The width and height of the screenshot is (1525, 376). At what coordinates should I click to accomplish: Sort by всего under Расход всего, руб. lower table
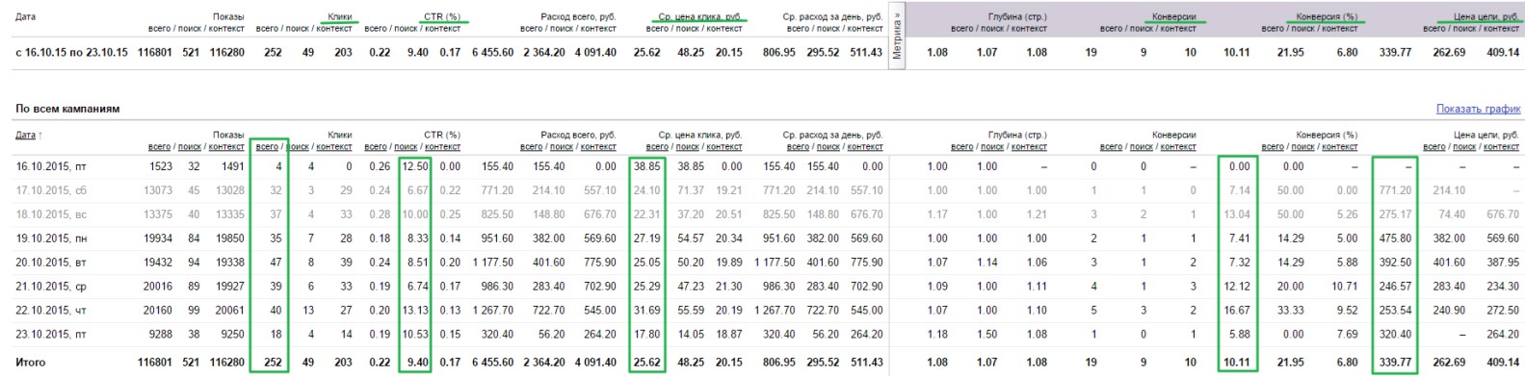coord(531,147)
